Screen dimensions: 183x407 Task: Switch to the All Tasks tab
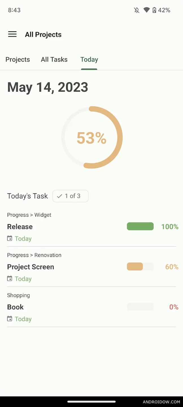click(x=54, y=59)
